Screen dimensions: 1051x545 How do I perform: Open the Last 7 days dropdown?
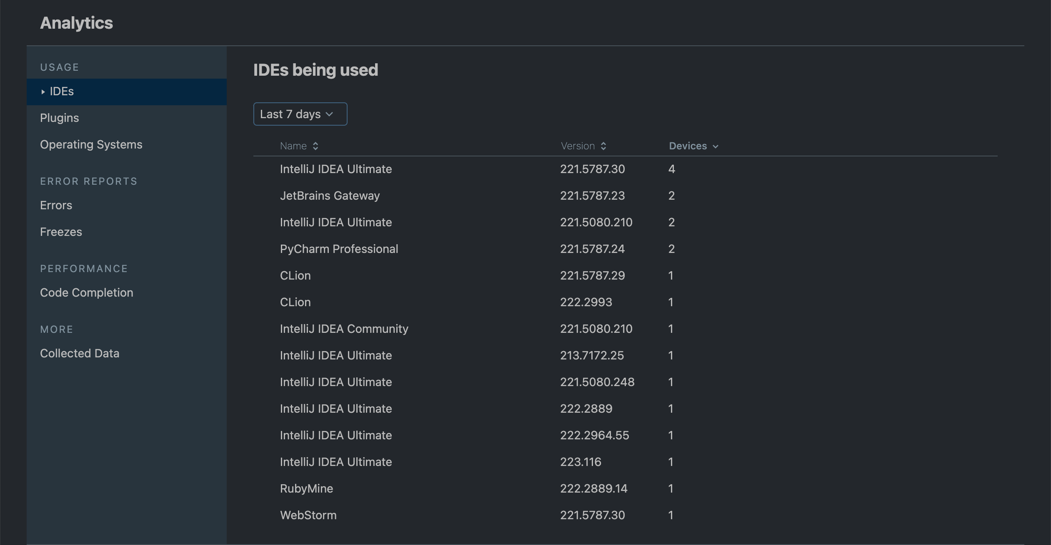(x=300, y=114)
